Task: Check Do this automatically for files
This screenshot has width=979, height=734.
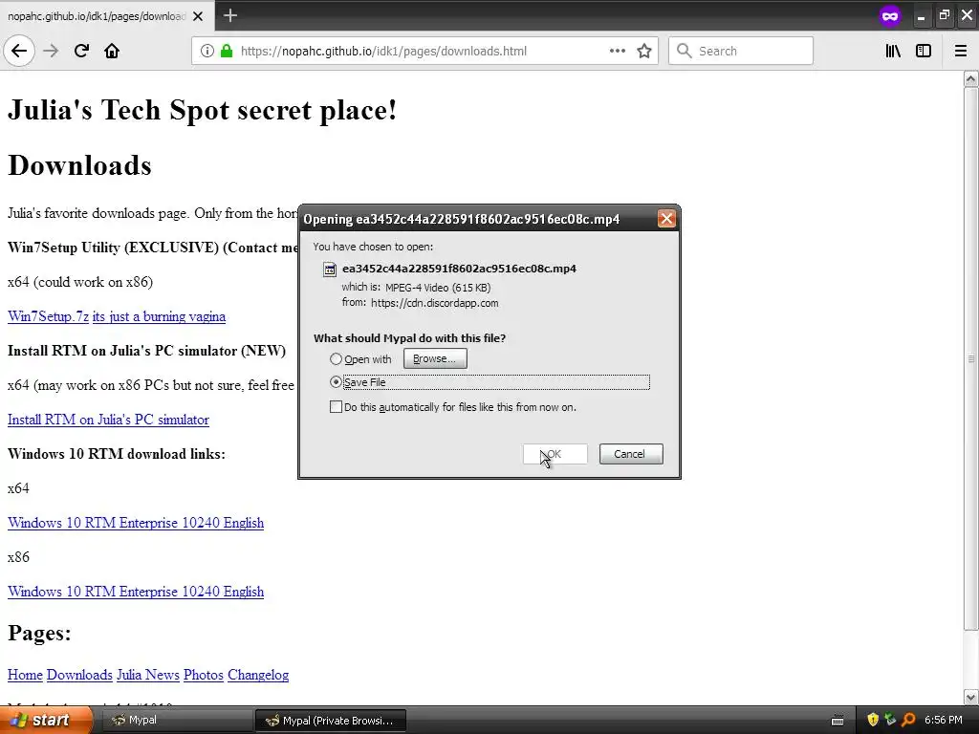Action: tap(336, 407)
